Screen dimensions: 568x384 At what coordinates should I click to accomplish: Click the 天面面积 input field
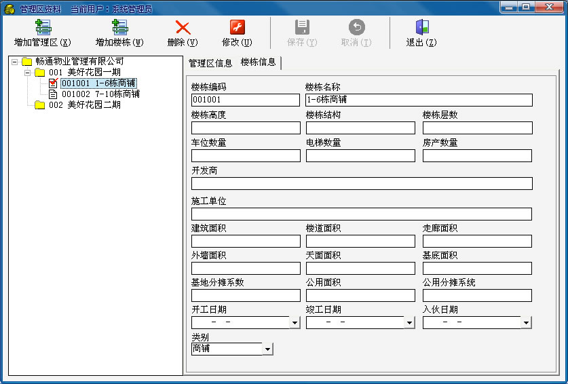point(360,269)
